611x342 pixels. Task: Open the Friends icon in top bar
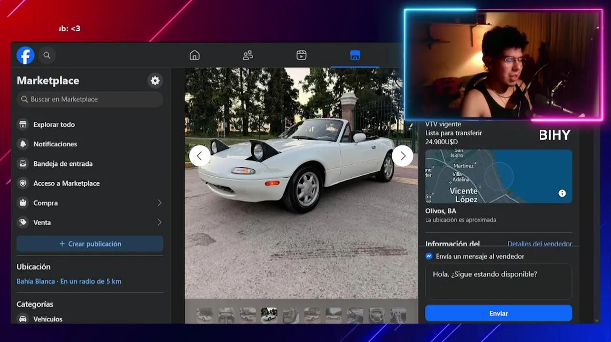click(248, 55)
